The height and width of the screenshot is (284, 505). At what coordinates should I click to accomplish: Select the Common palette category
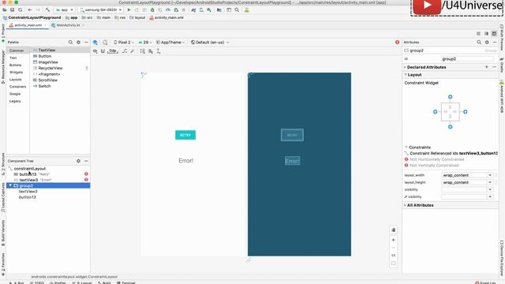(x=17, y=50)
